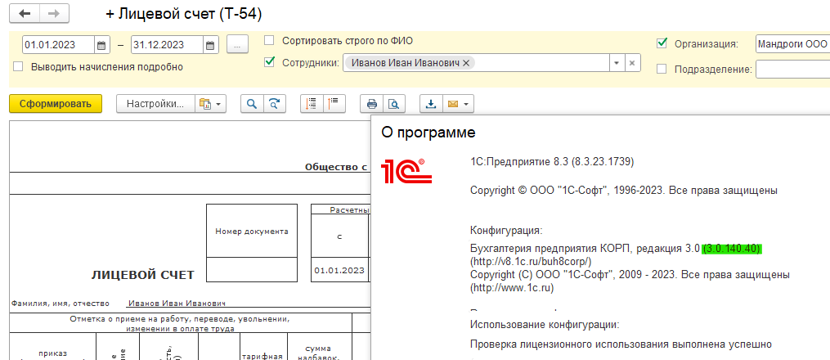Enable Выводить начисления подробно checkbox
The image size is (830, 360).
19,67
